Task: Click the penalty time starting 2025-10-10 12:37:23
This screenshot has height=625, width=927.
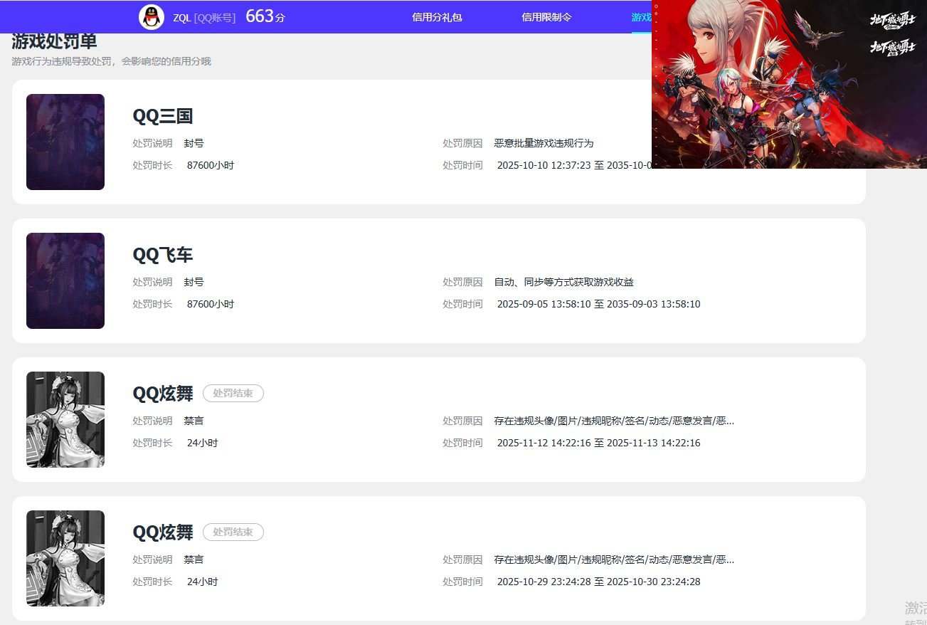Action: click(574, 165)
